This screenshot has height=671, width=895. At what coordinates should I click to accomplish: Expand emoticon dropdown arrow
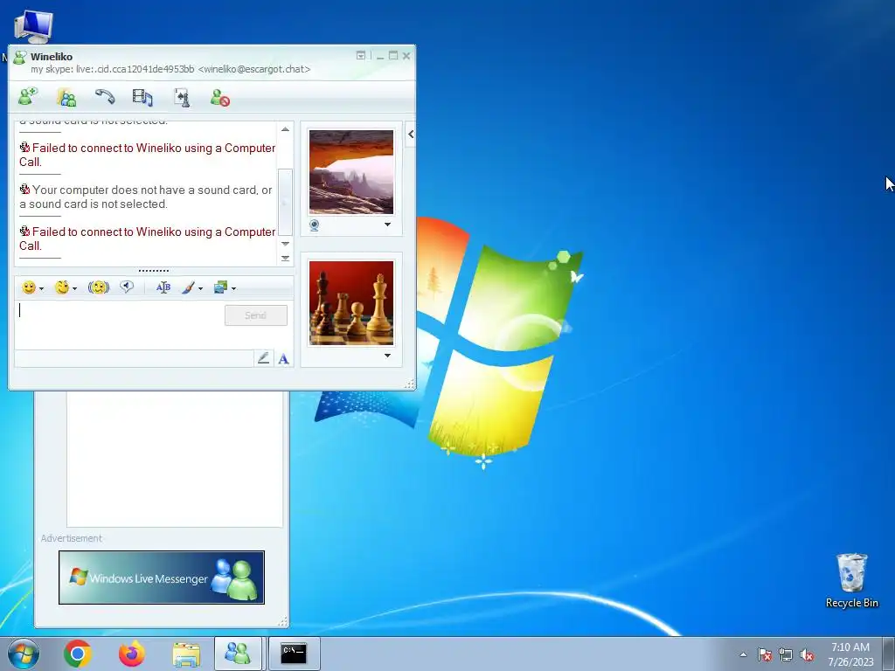point(41,288)
